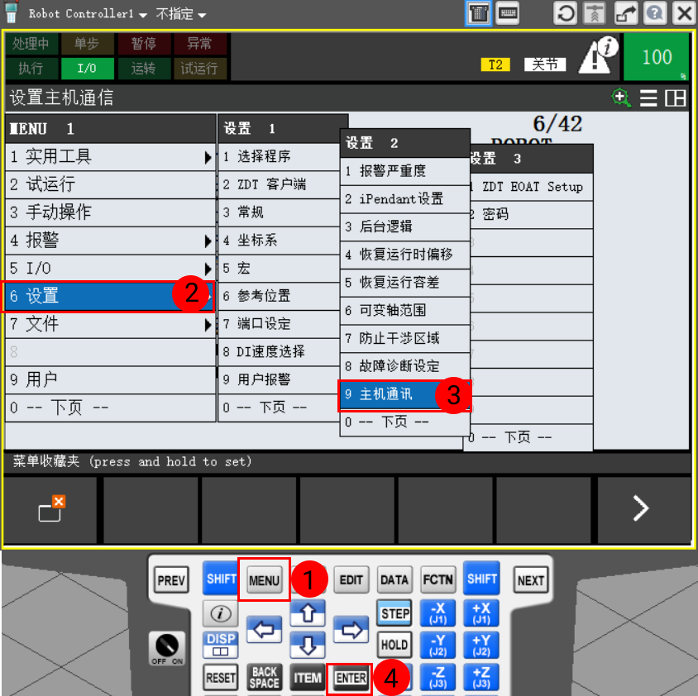Image resolution: width=698 pixels, height=696 pixels.
Task: Open the hamburger menu icon on the title bar
Action: tap(648, 97)
